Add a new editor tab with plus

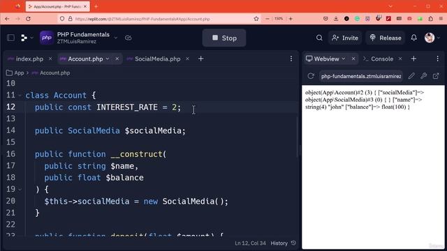[x=200, y=59]
